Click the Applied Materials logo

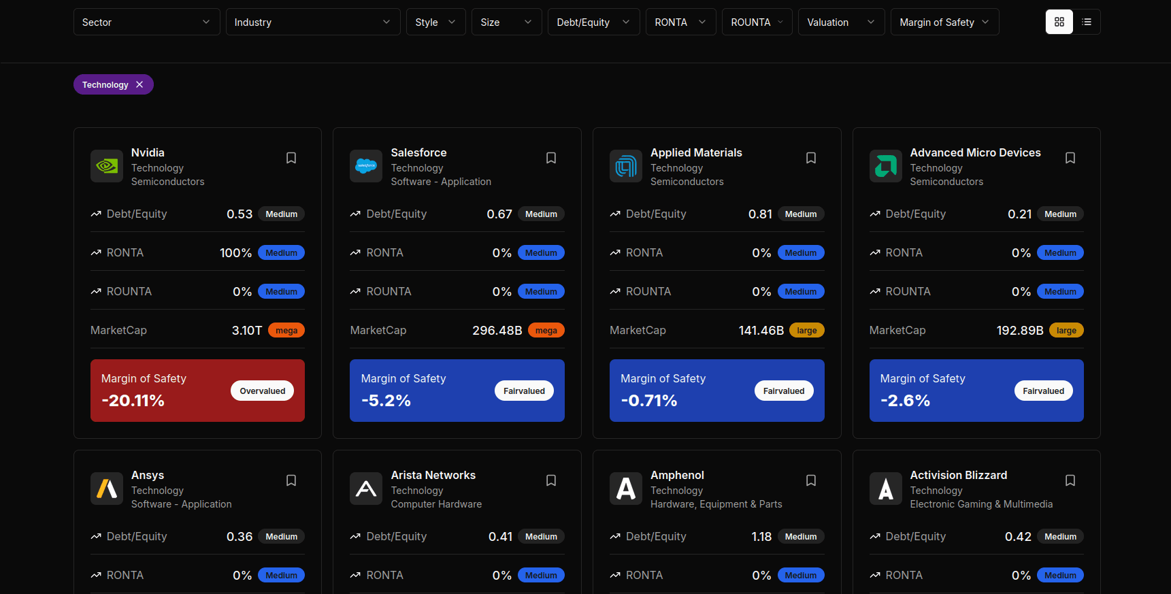[626, 166]
